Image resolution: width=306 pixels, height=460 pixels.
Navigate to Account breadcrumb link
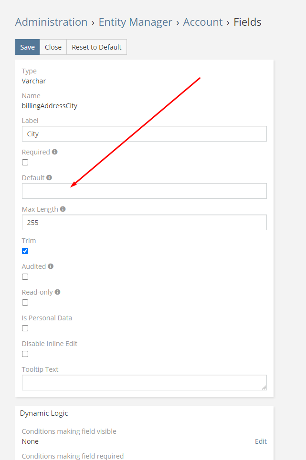(203, 22)
